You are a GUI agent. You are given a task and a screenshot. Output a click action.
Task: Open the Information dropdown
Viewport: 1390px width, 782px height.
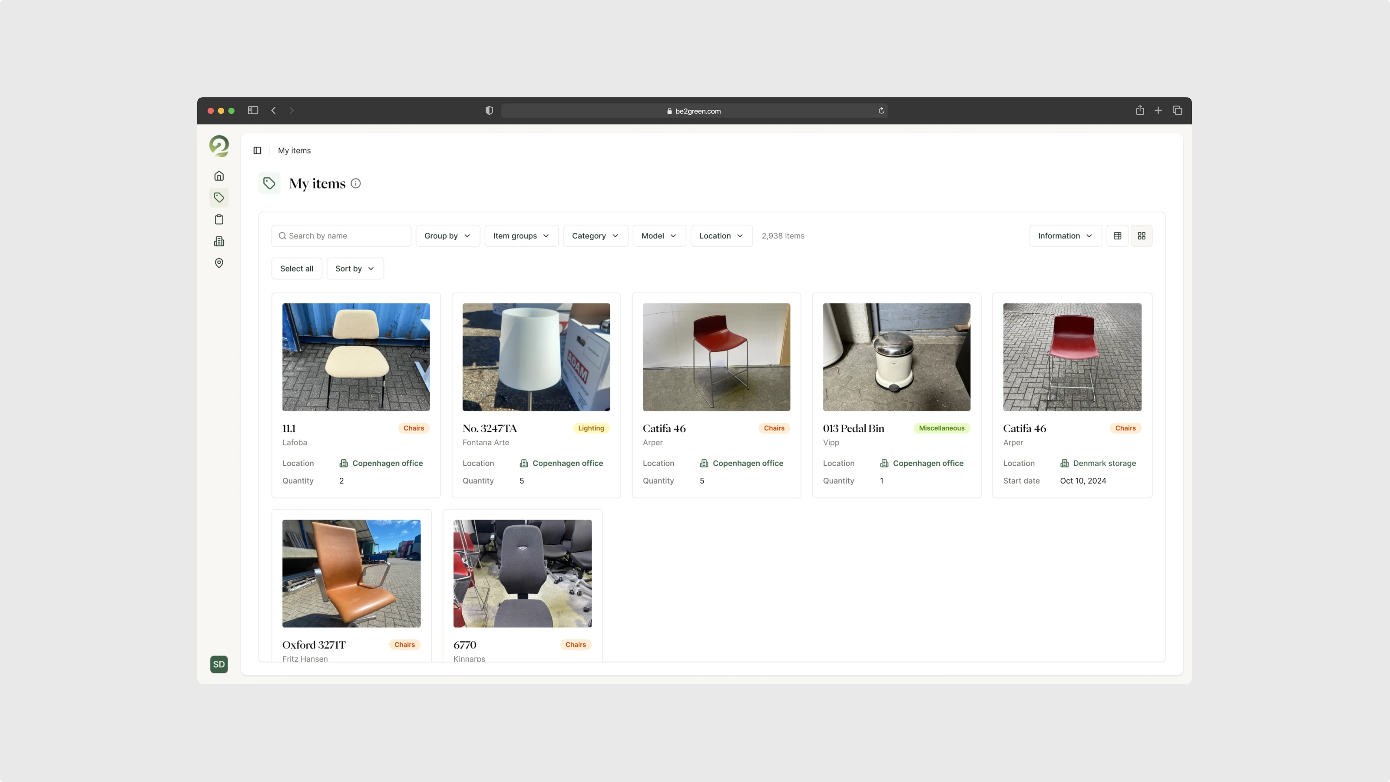pyautogui.click(x=1065, y=236)
